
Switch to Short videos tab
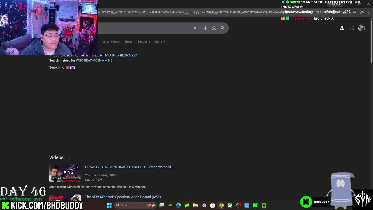point(111,42)
